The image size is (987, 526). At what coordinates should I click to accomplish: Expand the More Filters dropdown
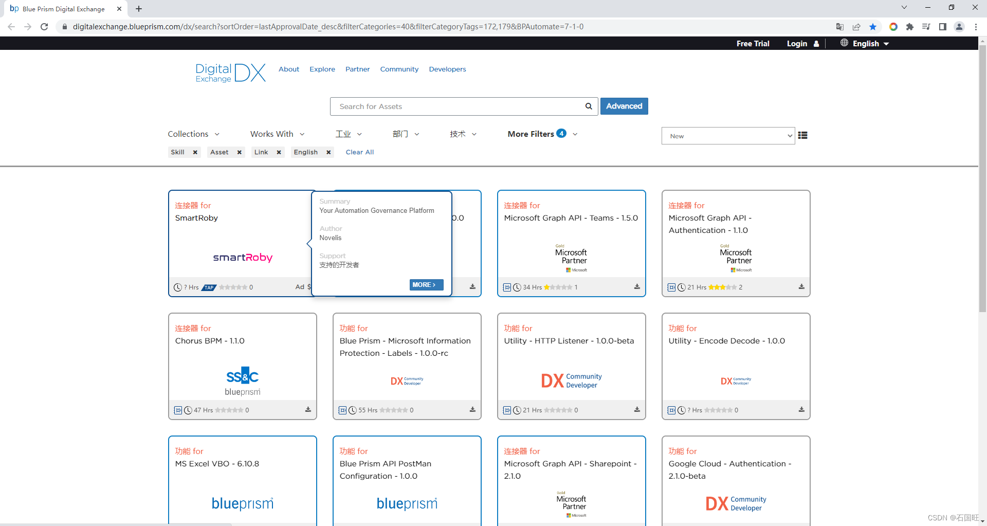tap(543, 134)
